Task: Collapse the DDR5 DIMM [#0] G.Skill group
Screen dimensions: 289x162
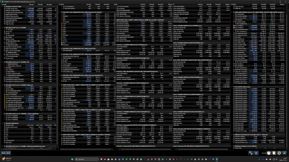Action: [60, 85]
